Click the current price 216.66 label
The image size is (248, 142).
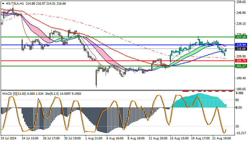[x=241, y=49]
